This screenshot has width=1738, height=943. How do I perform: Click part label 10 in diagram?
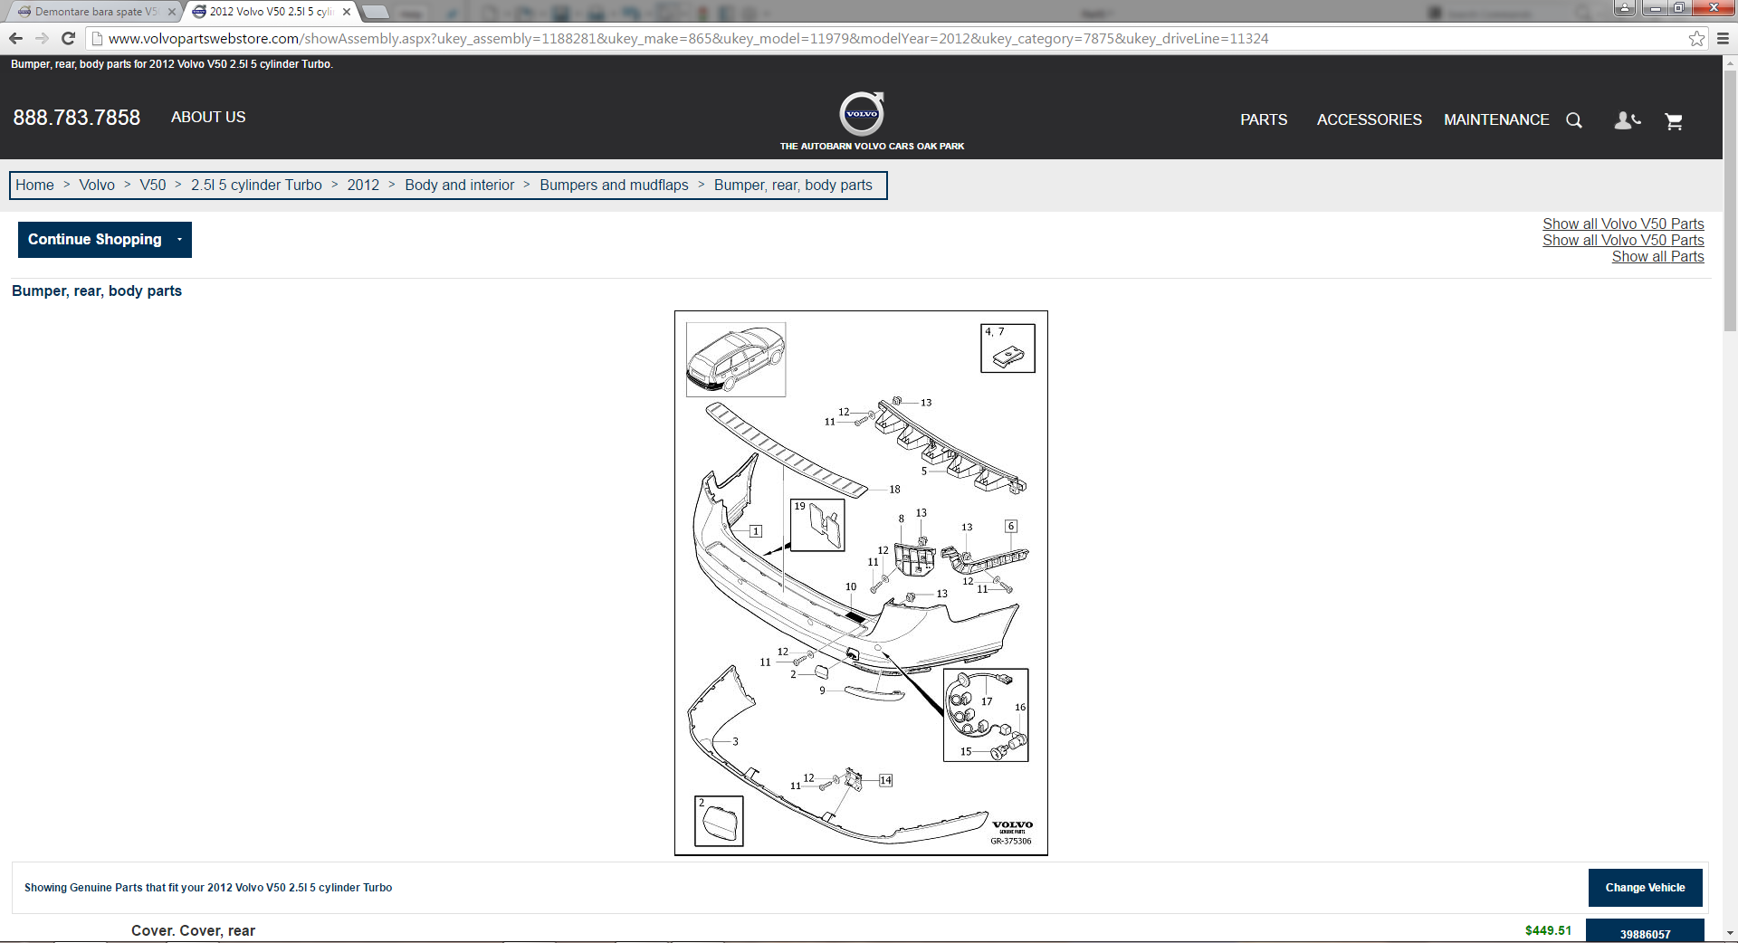point(851,586)
